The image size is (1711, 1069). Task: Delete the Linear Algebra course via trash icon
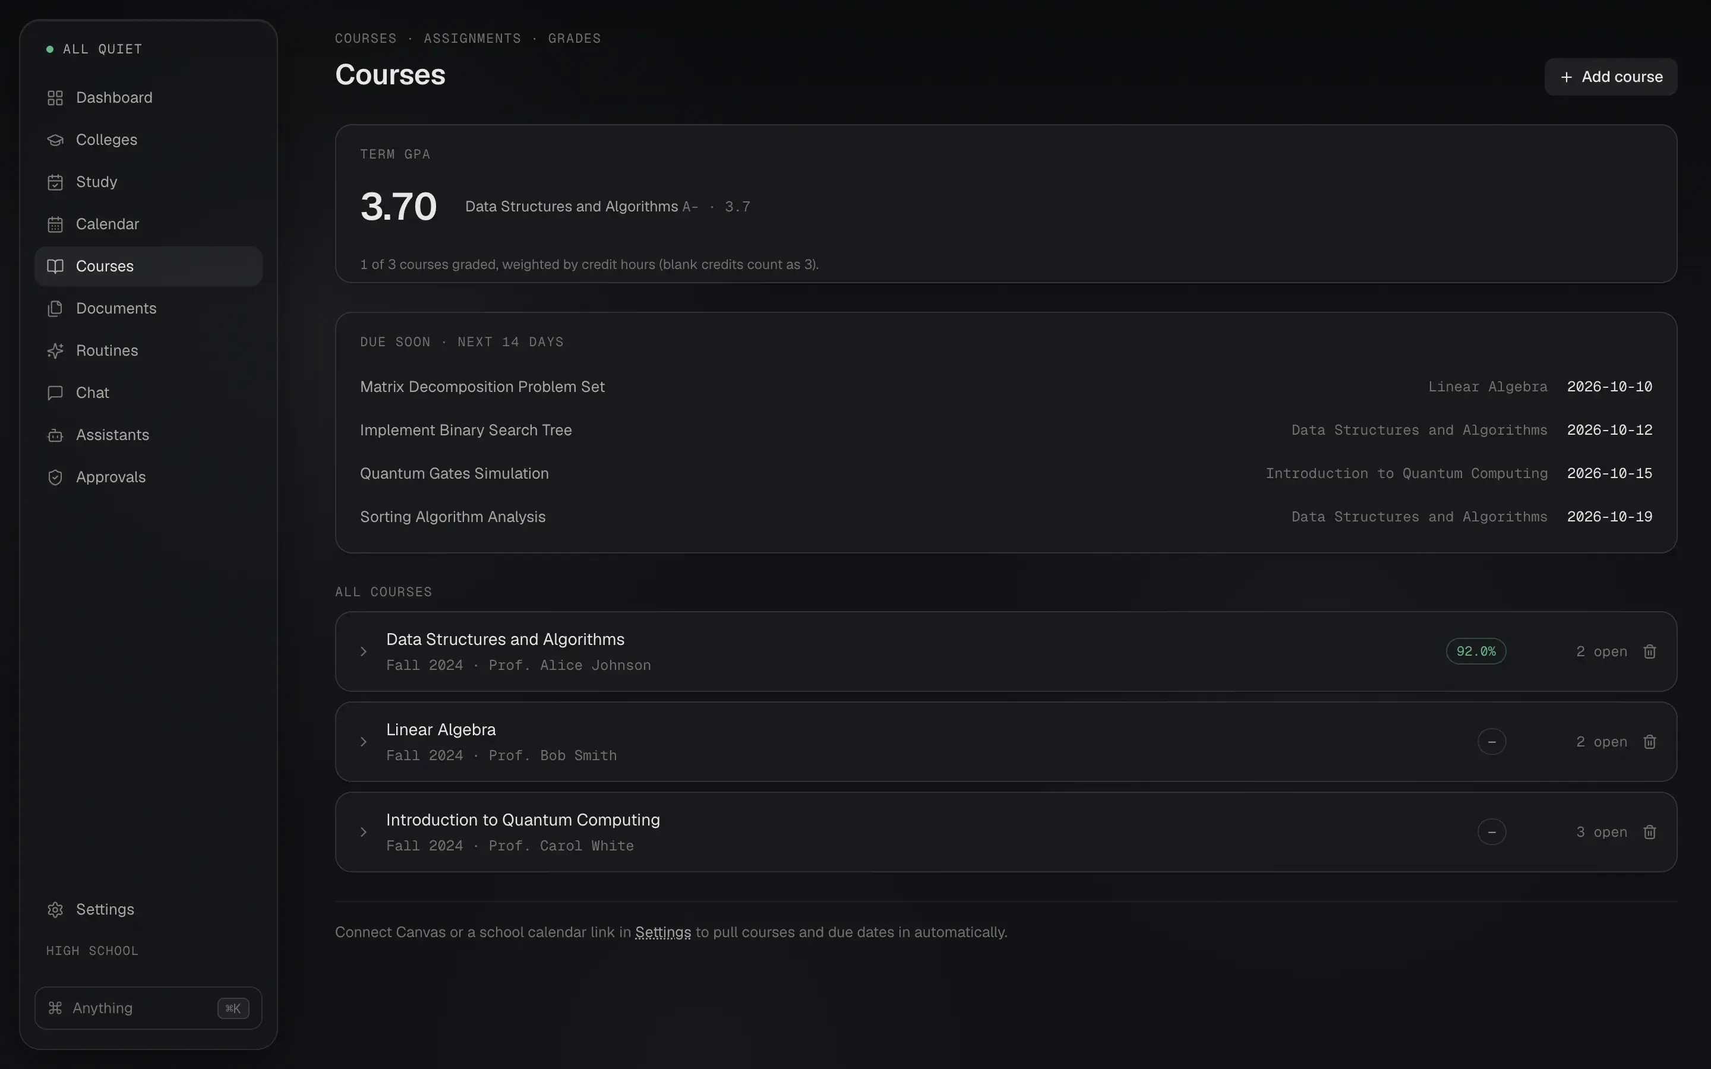coord(1649,742)
